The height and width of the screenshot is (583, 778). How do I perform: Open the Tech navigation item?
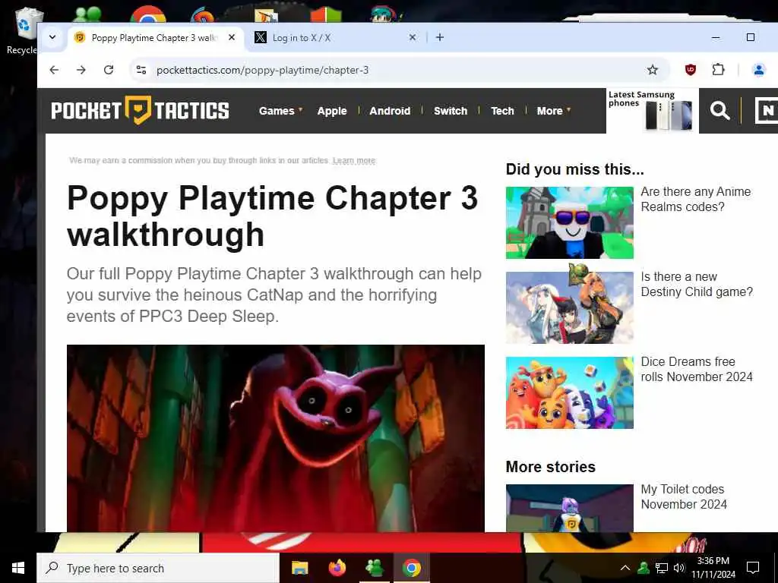(503, 111)
